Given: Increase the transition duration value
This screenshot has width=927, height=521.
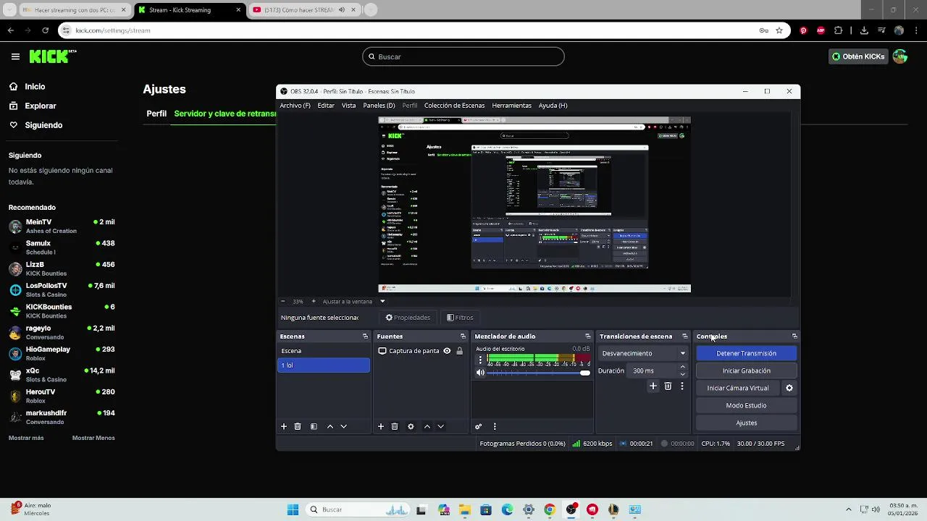Looking at the screenshot, I should [x=682, y=368].
